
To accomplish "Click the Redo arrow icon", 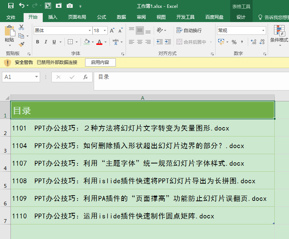I will (34, 6).
